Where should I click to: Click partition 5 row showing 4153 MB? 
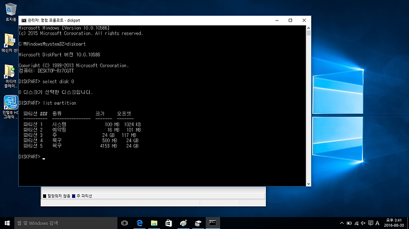click(x=81, y=146)
